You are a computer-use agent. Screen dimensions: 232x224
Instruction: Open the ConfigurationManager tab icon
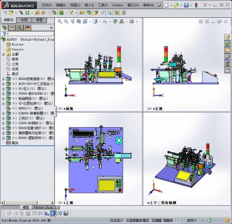[20, 28]
